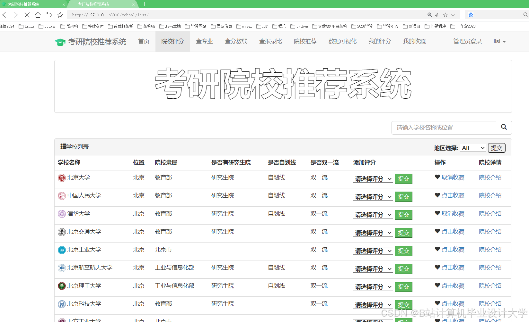
Task: Switch to the 数据可视化 menu item
Action: click(x=342, y=41)
